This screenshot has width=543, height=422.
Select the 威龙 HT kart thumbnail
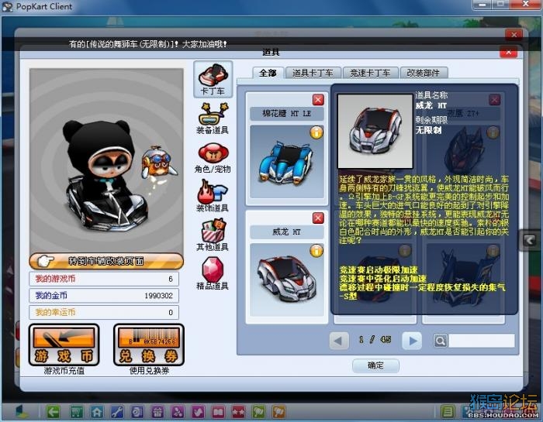tap(287, 280)
